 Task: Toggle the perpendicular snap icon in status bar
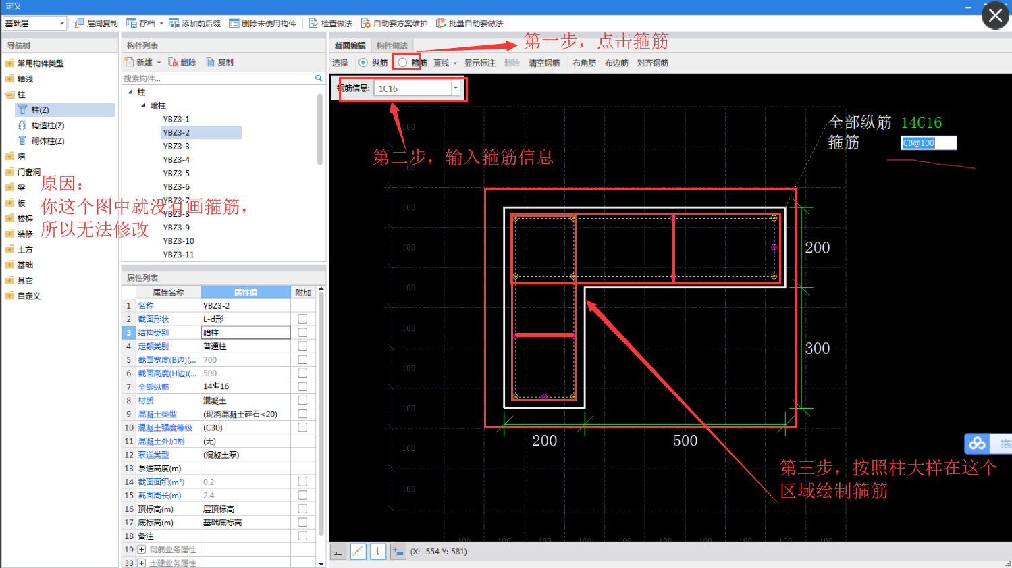[x=378, y=552]
